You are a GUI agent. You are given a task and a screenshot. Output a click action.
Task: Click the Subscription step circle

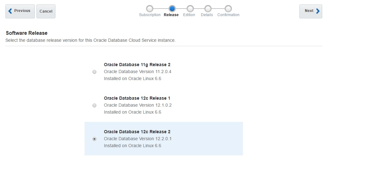[150, 9]
